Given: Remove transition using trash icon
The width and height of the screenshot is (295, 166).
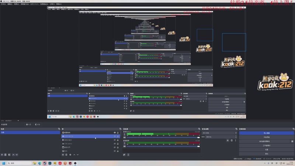Looking at the screenshot, I should coord(232,141).
